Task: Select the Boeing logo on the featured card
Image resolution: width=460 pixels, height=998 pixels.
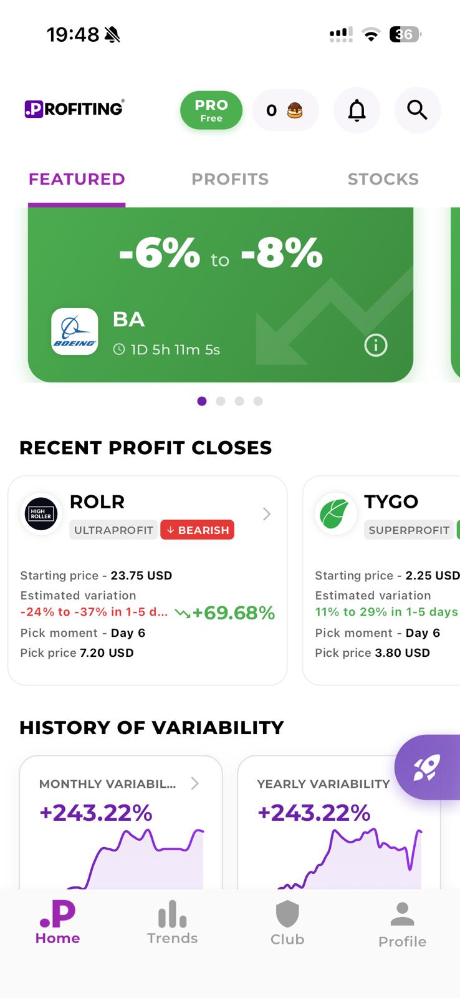Action: click(x=74, y=331)
